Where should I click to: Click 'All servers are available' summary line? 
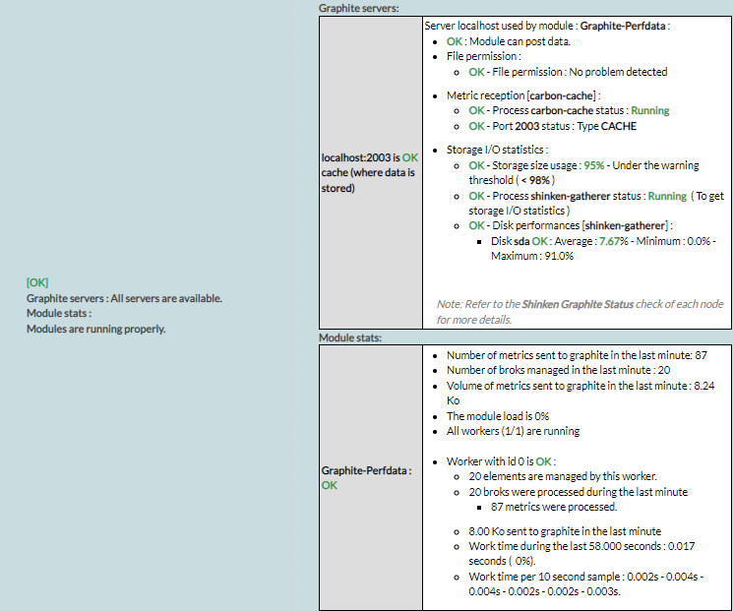[x=124, y=298]
